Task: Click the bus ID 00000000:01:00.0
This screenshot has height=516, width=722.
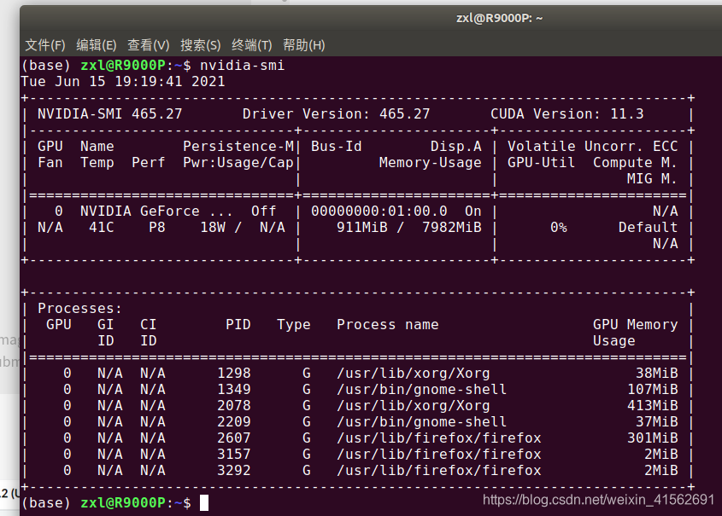Action: point(379,212)
